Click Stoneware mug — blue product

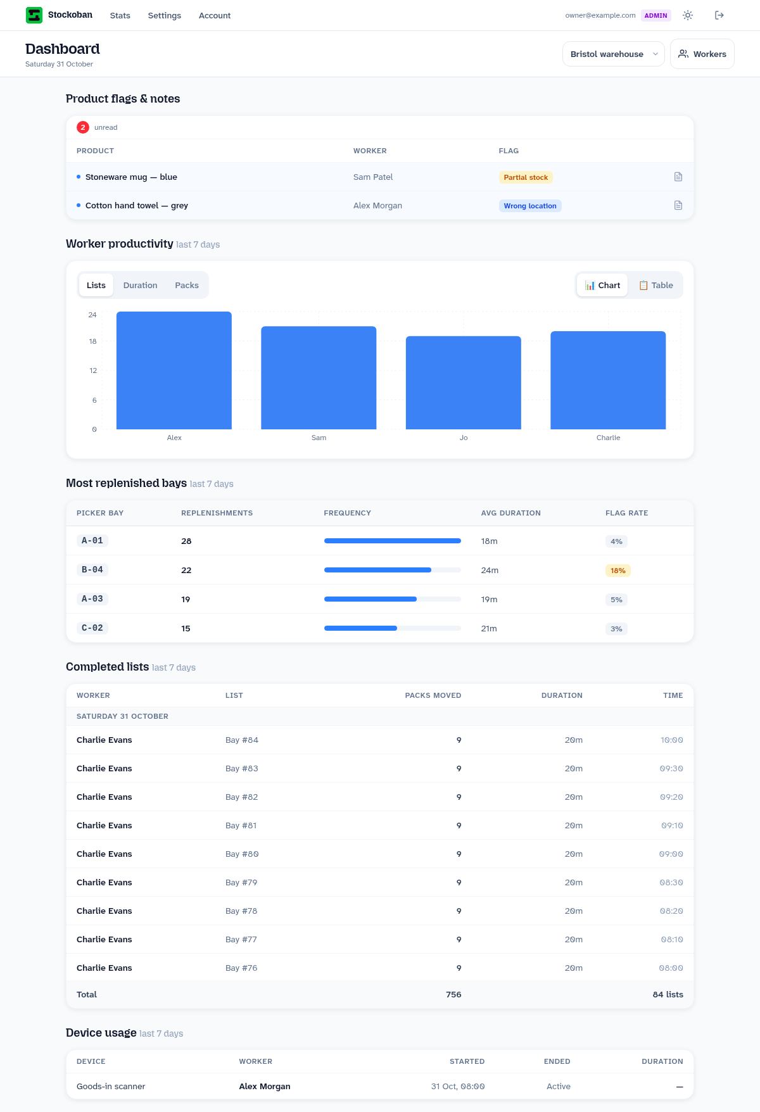(x=131, y=177)
